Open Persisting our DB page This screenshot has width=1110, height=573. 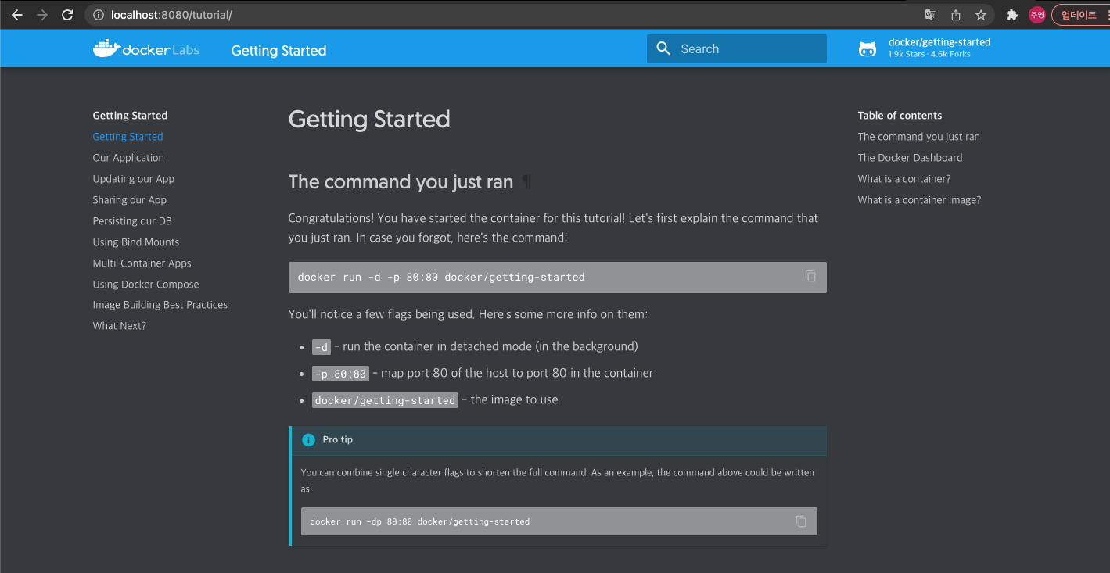point(132,221)
